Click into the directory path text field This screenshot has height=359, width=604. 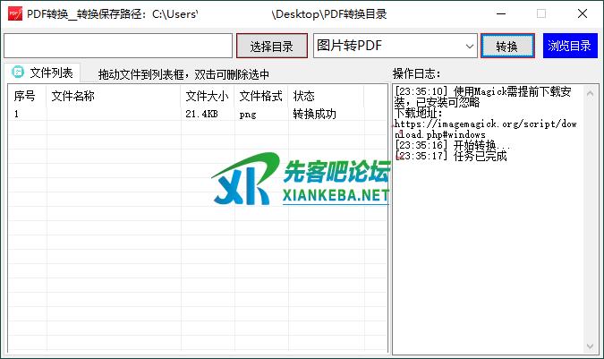[117, 46]
